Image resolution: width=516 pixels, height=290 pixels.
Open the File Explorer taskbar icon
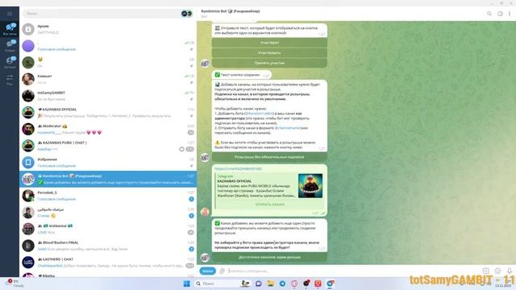[270, 284]
